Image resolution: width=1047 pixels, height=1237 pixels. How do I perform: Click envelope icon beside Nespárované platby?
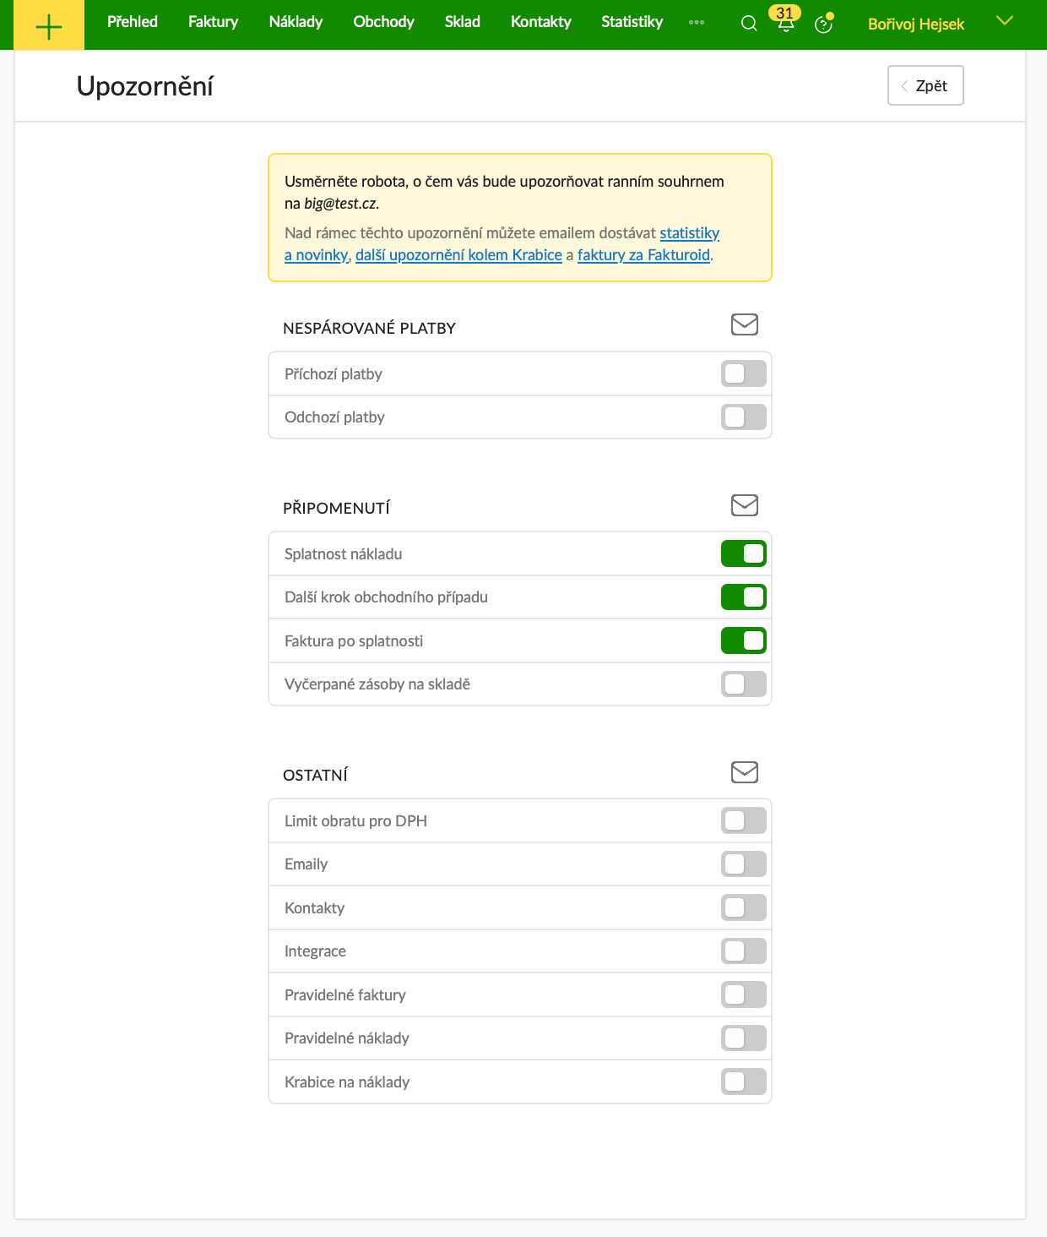coord(744,324)
